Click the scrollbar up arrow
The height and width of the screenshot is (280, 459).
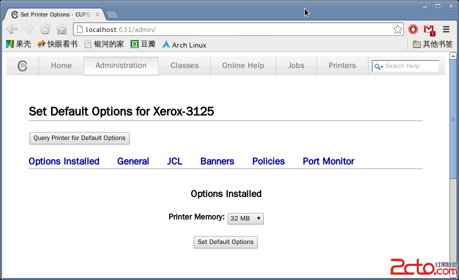pos(453,55)
